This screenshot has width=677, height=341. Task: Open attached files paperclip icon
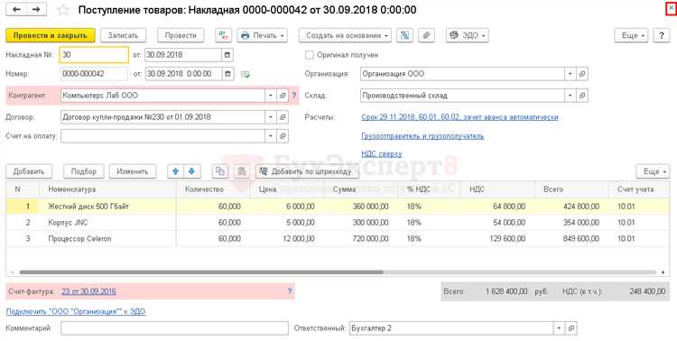click(426, 35)
